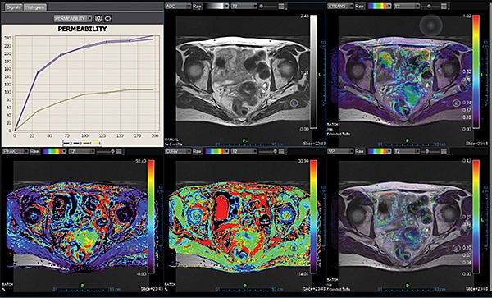Open the T2 underlay dropdown in KTRANS panel
The width and height of the screenshot is (492, 298).
coord(407,6)
